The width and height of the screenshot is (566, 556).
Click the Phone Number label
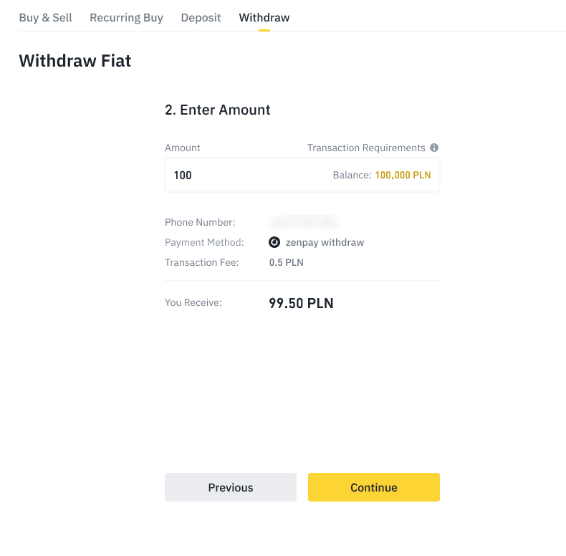[200, 222]
